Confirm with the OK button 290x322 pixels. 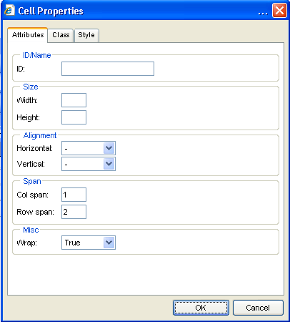(201, 308)
